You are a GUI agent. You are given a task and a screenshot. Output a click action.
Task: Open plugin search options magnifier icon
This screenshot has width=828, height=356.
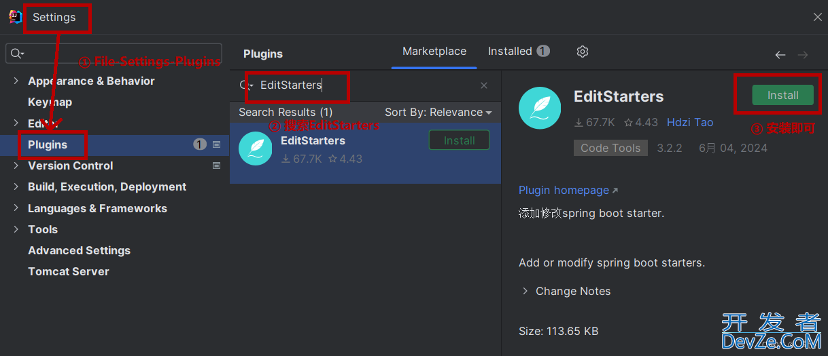point(246,85)
